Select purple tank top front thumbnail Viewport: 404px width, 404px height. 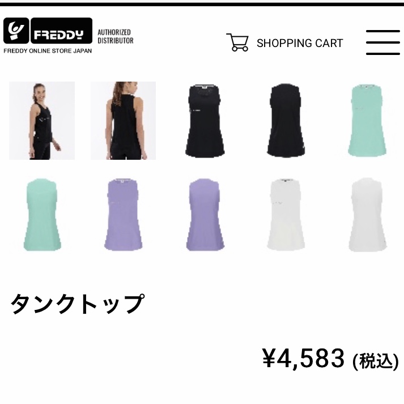(123, 214)
